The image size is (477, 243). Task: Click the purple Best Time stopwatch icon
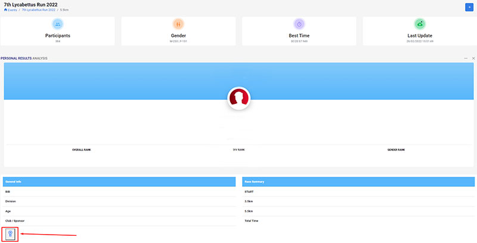[x=299, y=24]
